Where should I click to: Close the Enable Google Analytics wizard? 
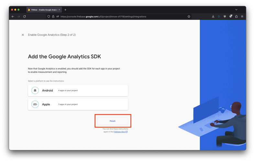tap(23, 35)
